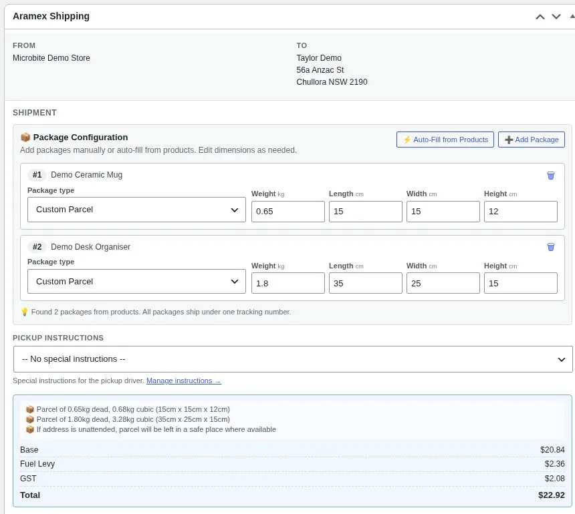Image resolution: width=575 pixels, height=514 pixels.
Task: Click the Found 2 packages hint text
Action: coord(160,312)
